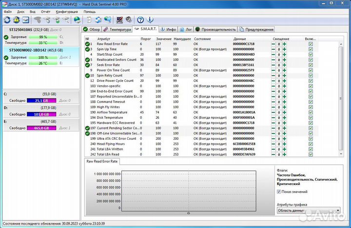351x228 pixels.
Task: Click the E: free space bar 465,0 GB
Action: [x=41, y=128]
